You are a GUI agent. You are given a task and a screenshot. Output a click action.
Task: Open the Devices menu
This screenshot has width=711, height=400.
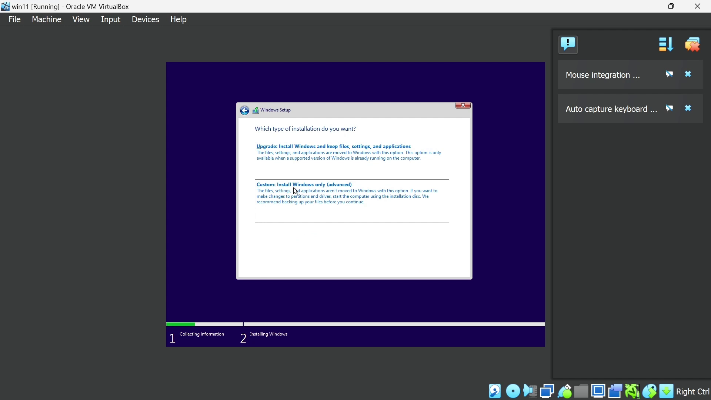pos(145,20)
